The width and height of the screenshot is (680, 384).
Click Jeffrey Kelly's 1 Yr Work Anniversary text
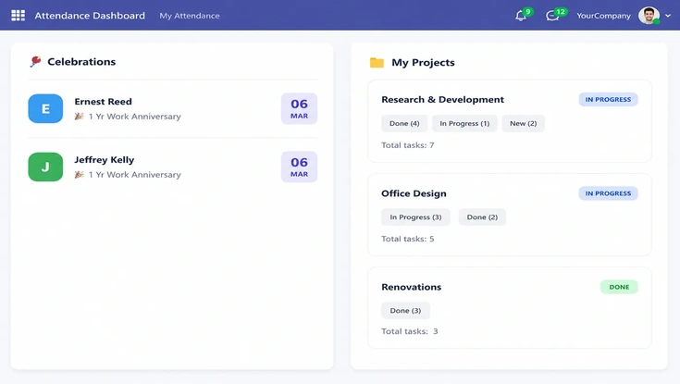click(135, 175)
